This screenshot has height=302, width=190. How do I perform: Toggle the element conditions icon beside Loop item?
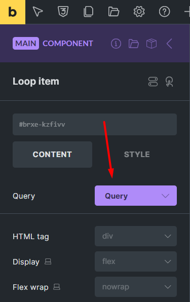(x=153, y=82)
